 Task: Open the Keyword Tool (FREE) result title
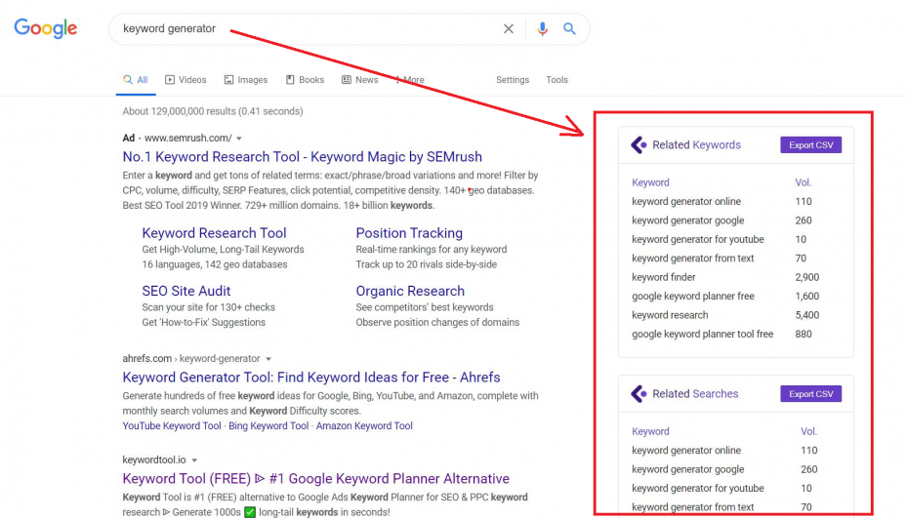315,479
